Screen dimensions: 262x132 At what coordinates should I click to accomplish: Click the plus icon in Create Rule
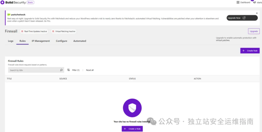244,51
